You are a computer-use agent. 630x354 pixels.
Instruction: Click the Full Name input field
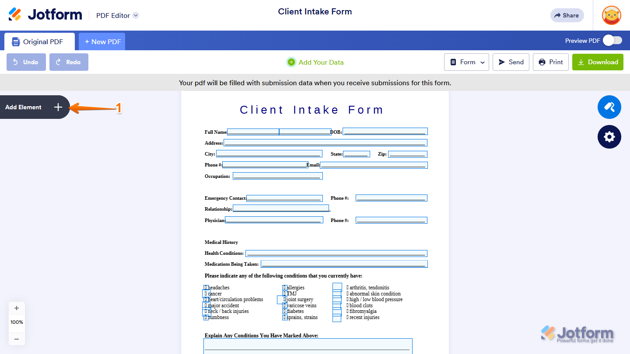pos(253,131)
